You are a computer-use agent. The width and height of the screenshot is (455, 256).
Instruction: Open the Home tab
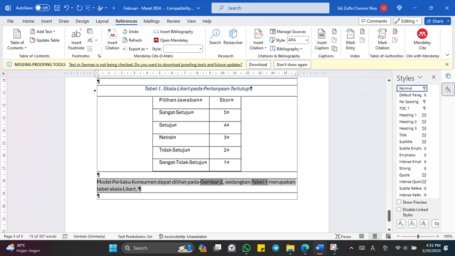pyautogui.click(x=29, y=21)
